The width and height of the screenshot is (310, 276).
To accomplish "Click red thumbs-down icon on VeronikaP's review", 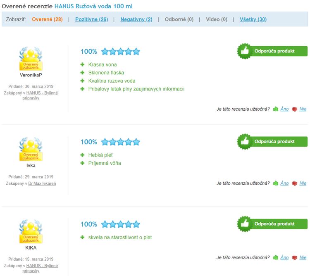I will (x=295, y=109).
